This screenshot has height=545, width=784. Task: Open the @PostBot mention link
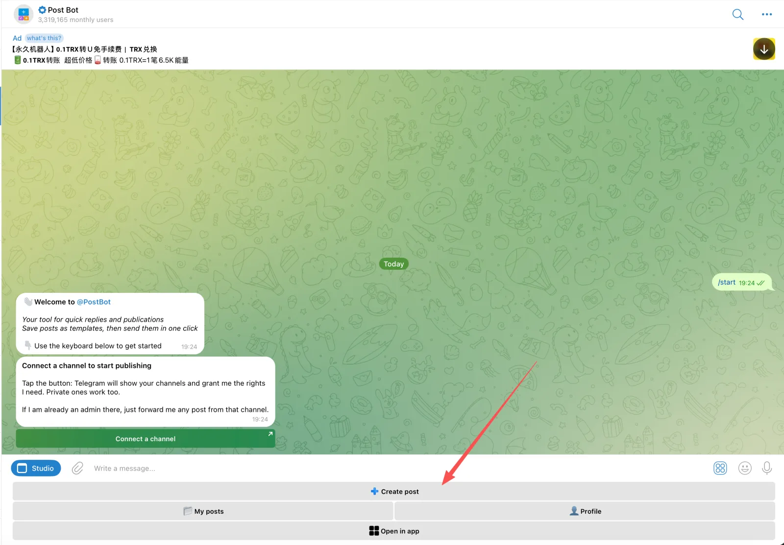94,302
